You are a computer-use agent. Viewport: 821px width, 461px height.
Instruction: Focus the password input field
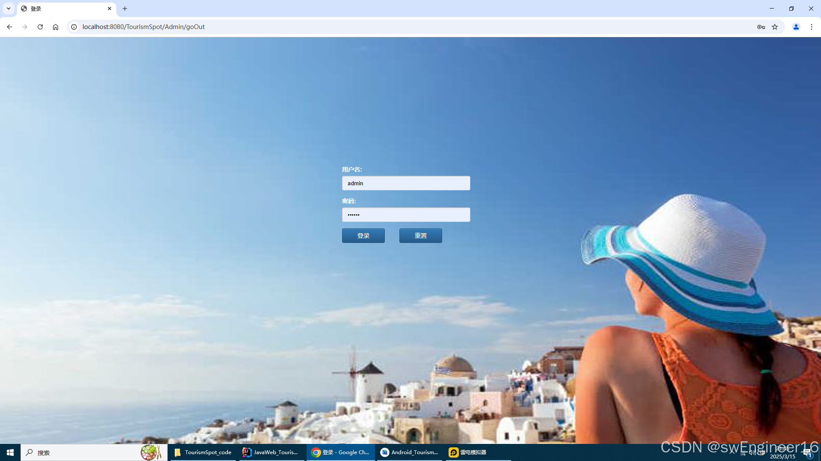406,215
